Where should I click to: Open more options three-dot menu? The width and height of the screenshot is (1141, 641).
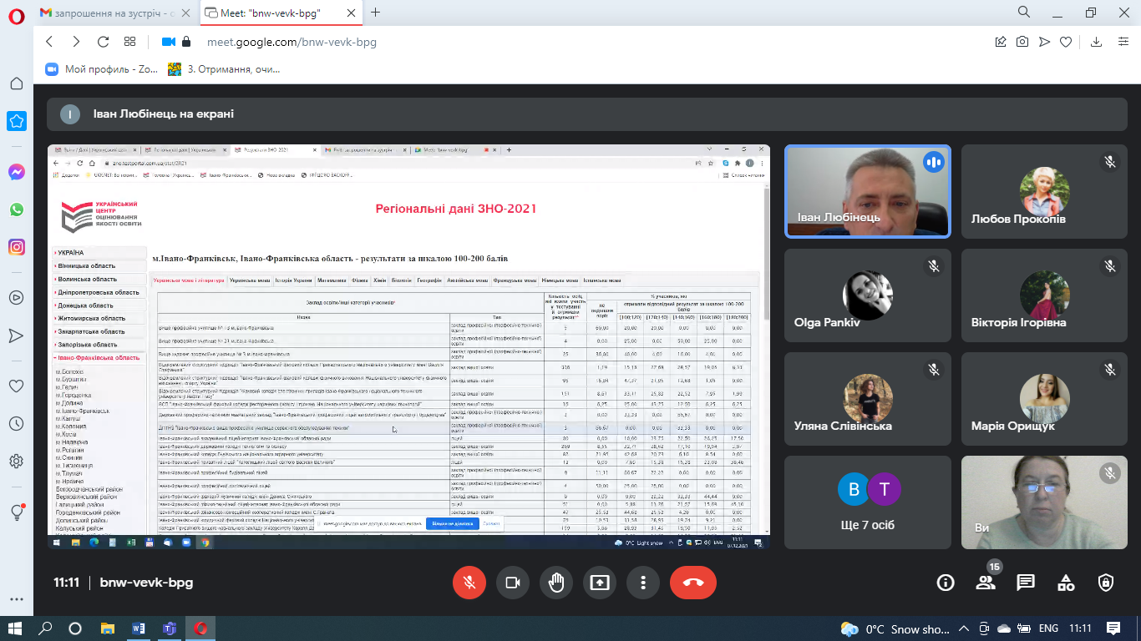tap(642, 583)
